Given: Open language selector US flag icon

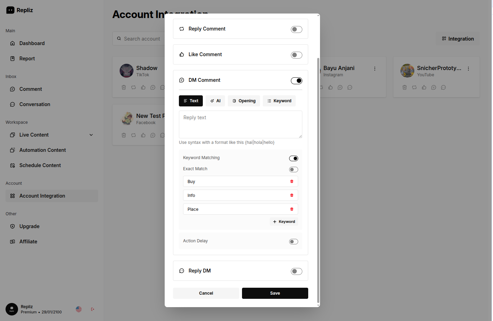Looking at the screenshot, I should point(79,309).
